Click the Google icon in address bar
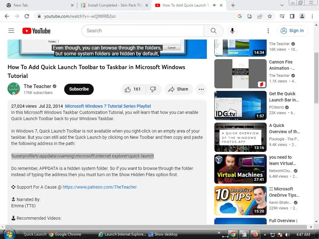 [240, 16]
